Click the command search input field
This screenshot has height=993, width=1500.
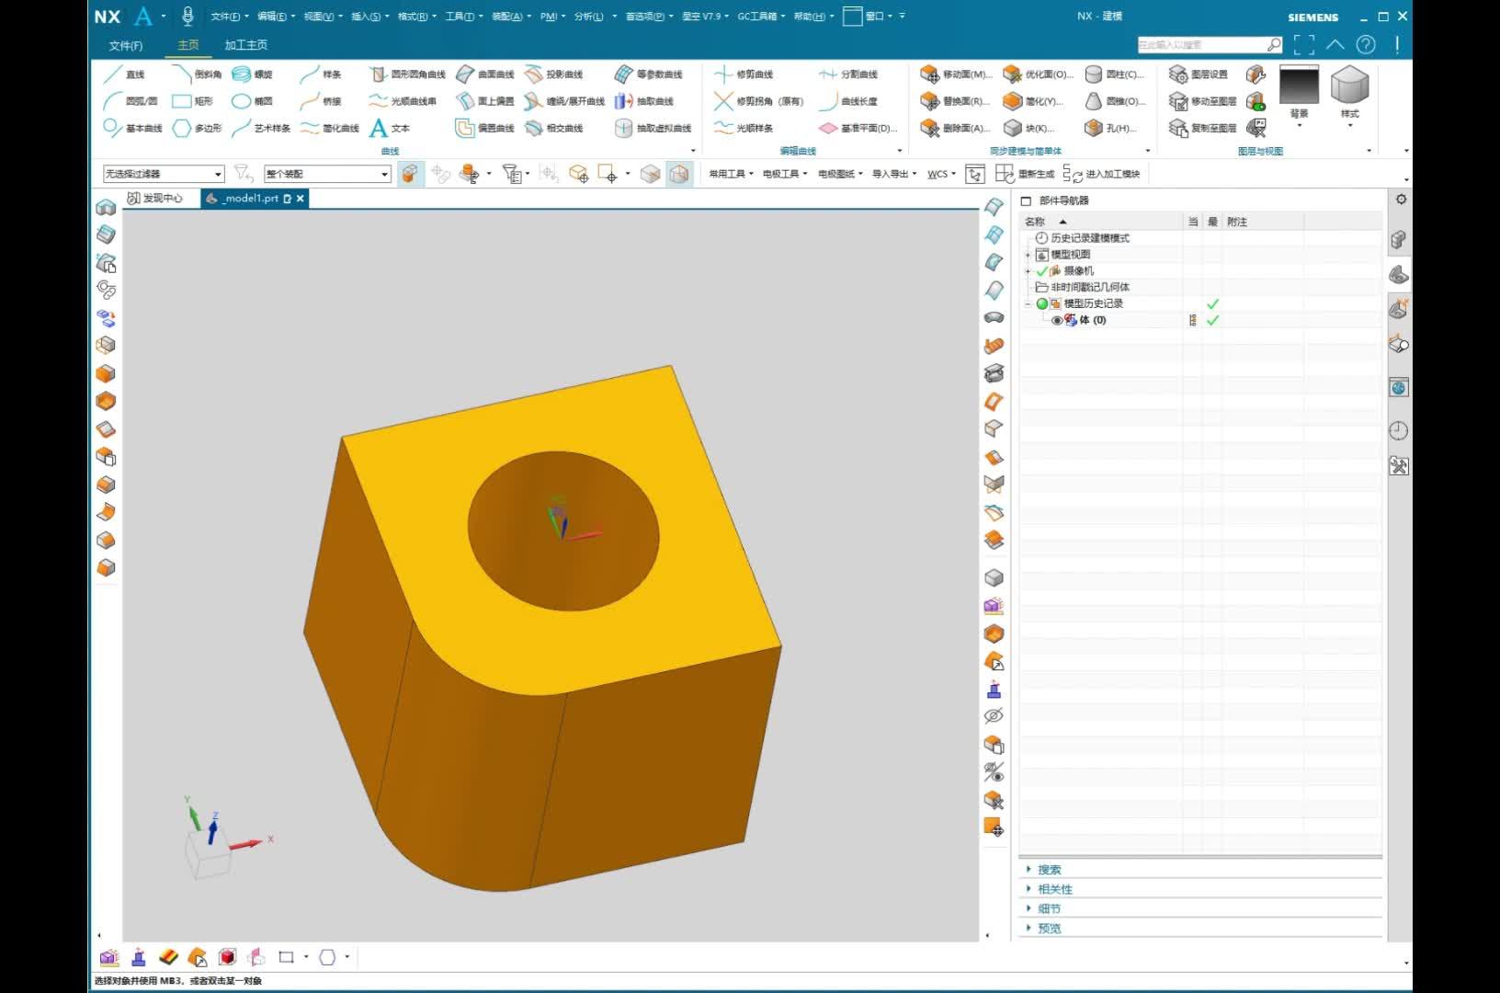(x=1202, y=44)
